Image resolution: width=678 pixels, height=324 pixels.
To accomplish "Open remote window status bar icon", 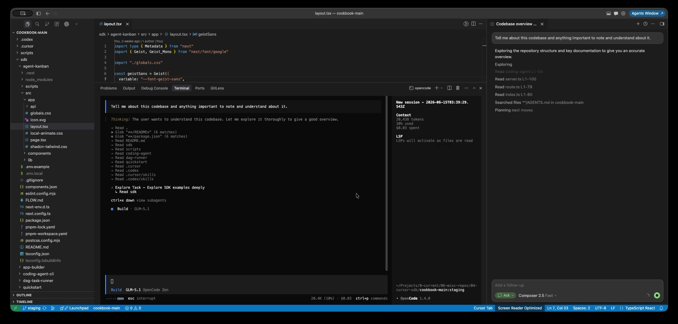I will coord(15,308).
